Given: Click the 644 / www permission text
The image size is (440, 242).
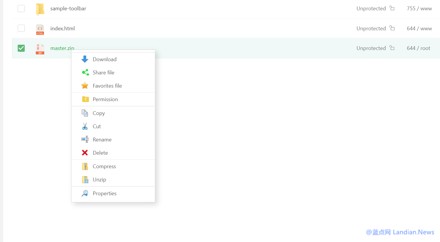Looking at the screenshot, I should [419, 29].
